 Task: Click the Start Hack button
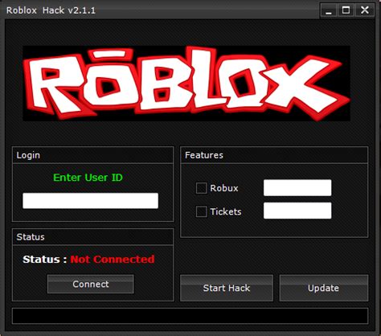tap(227, 288)
